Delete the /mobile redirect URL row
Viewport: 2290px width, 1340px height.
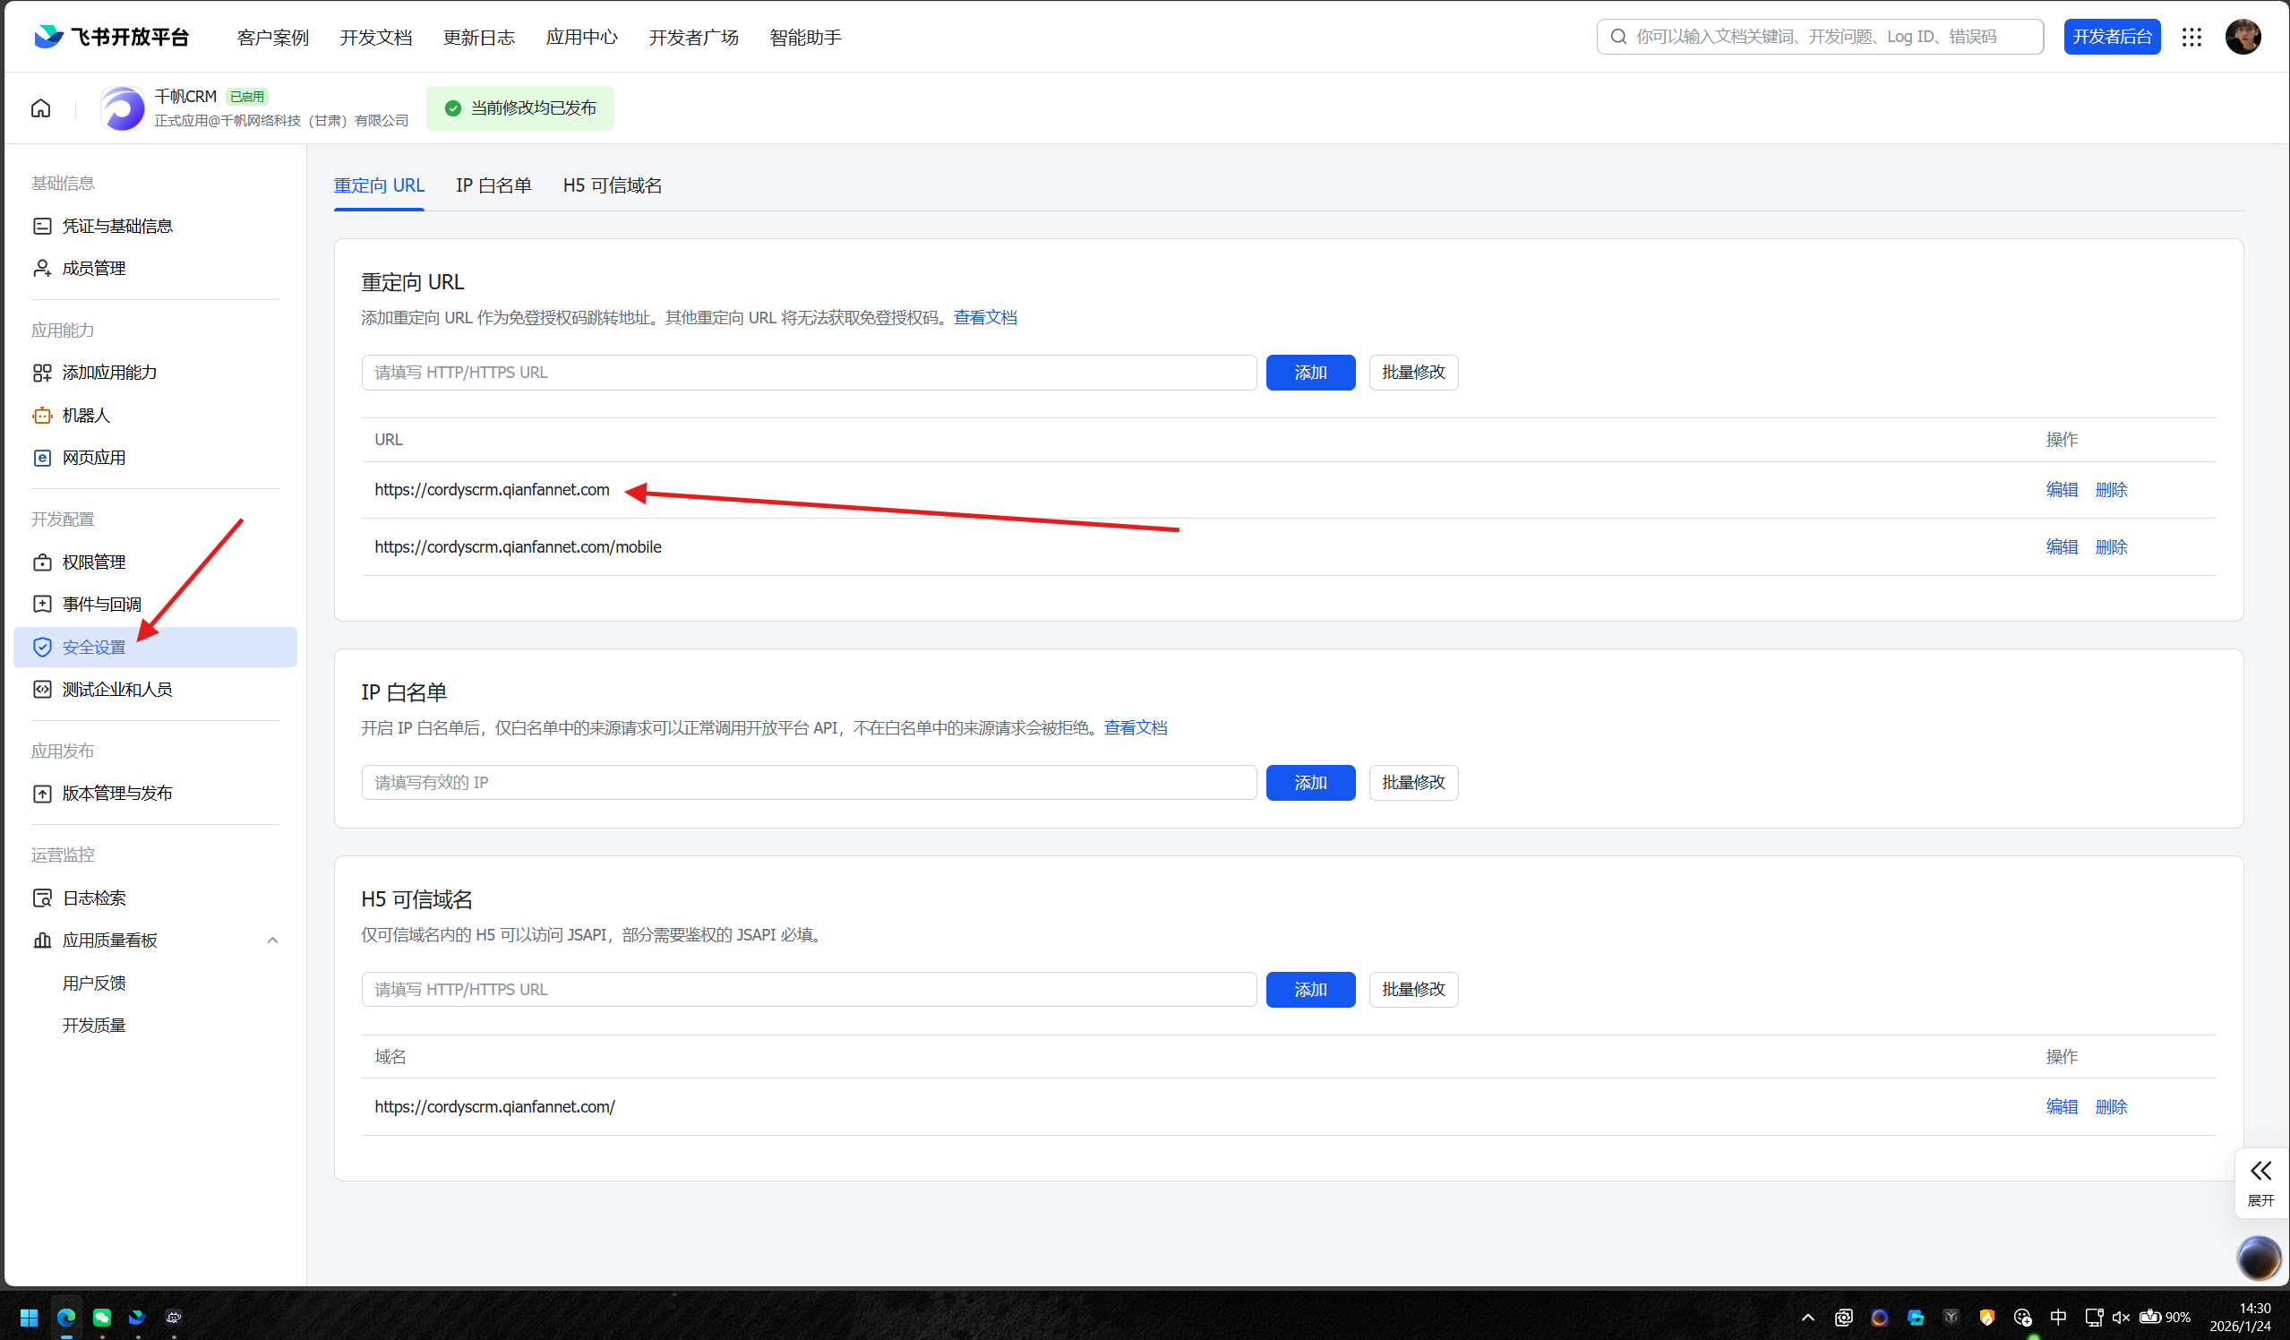(x=2110, y=546)
